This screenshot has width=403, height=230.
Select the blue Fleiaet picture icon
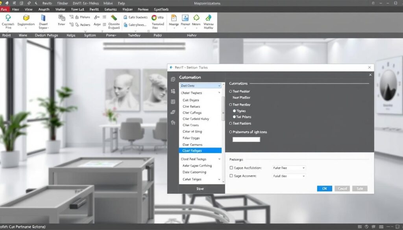[x=185, y=18]
